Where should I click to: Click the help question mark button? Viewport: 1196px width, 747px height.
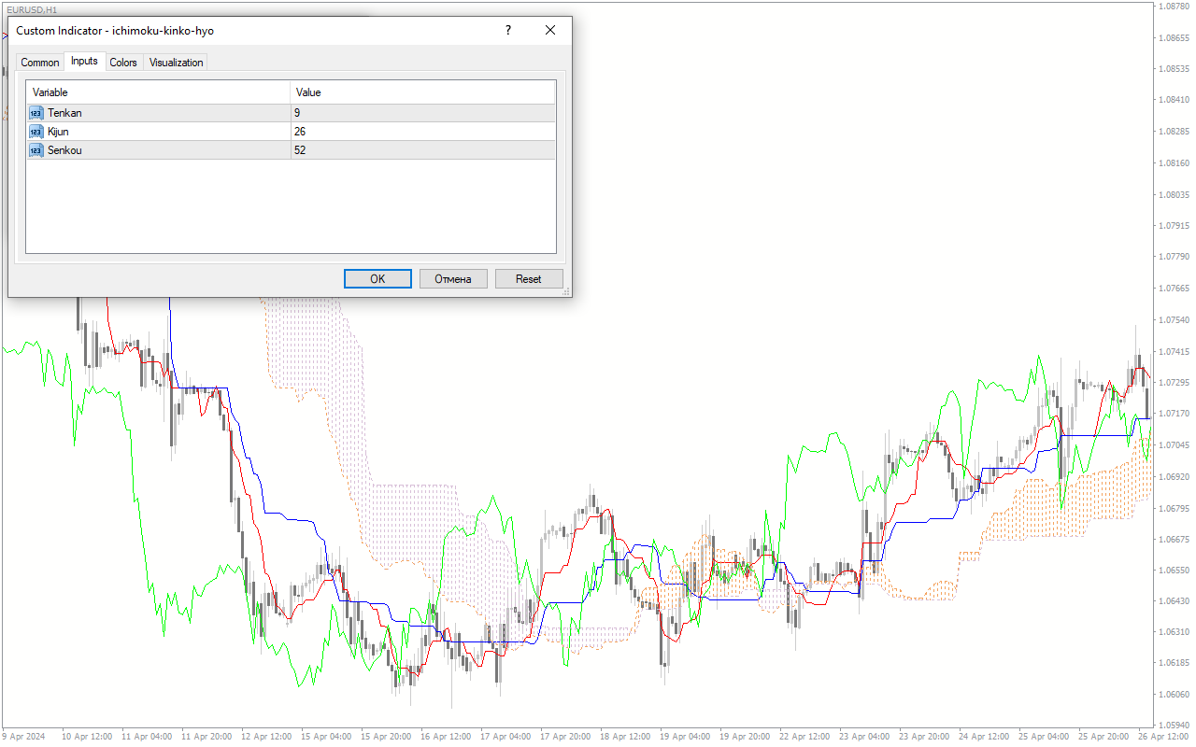pos(508,30)
